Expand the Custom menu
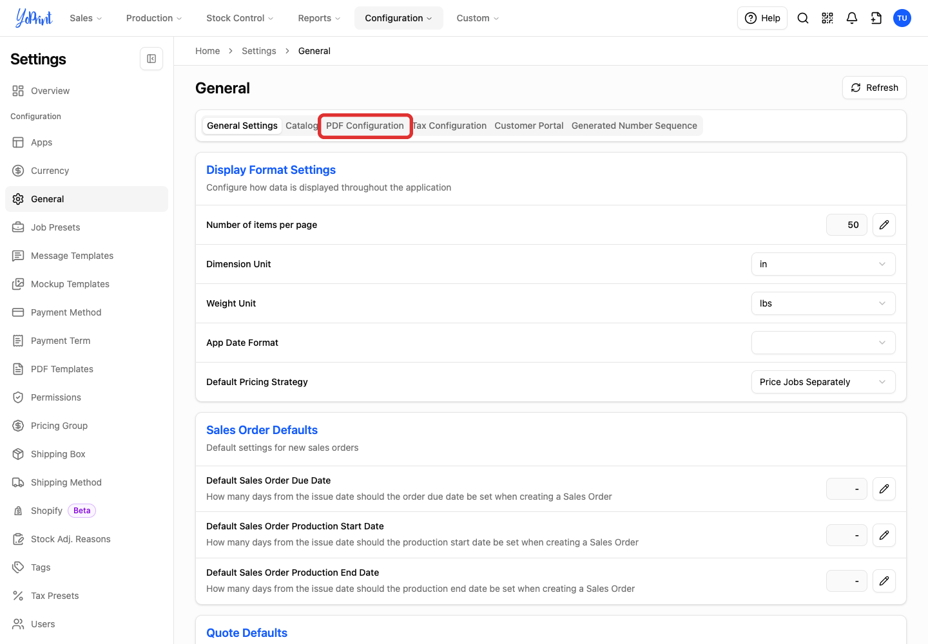 coord(478,18)
